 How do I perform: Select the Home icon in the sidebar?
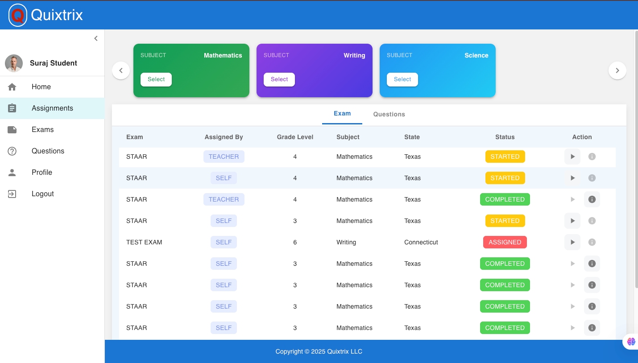coord(12,87)
